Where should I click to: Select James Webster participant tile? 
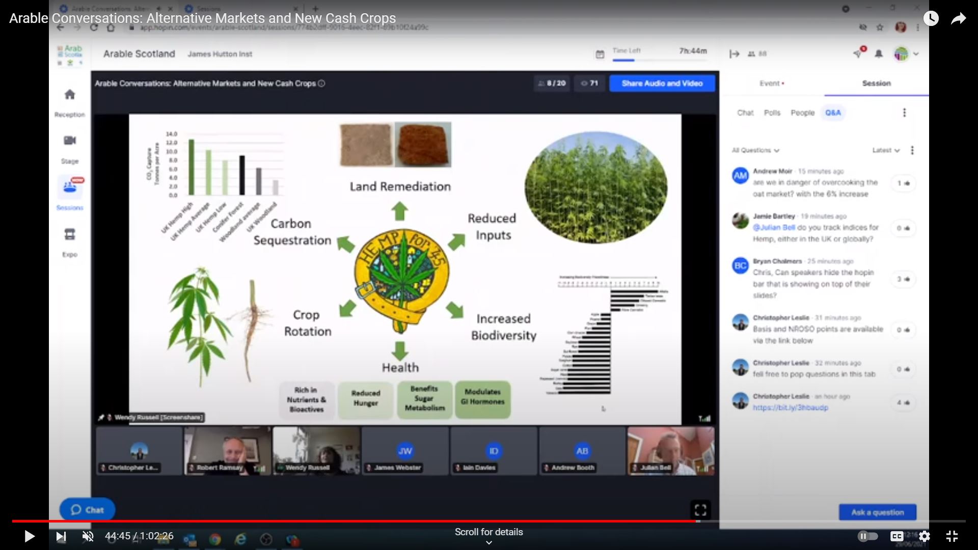click(405, 451)
